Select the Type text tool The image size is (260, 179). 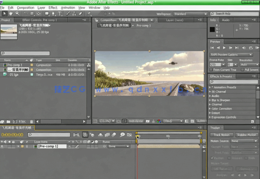point(60,14)
